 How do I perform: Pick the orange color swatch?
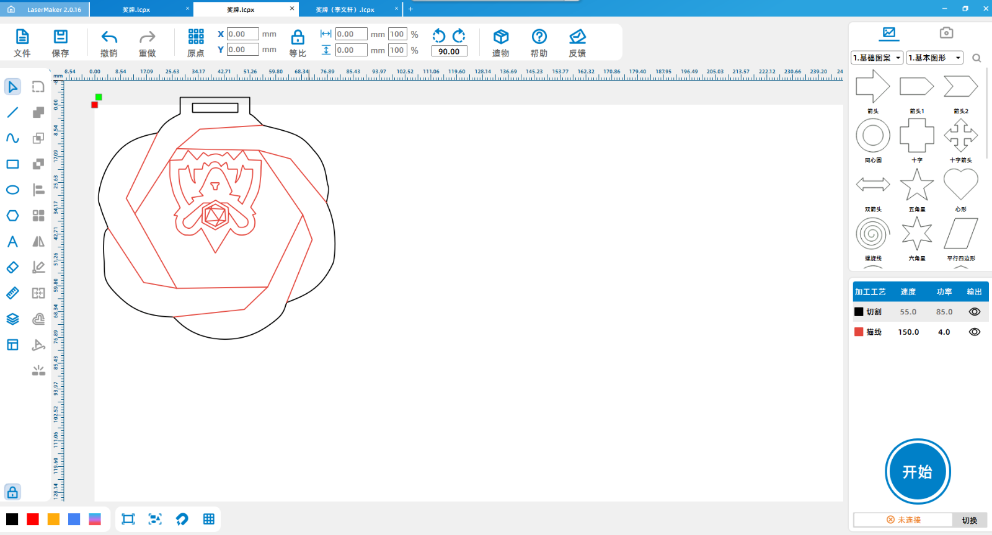tap(53, 520)
